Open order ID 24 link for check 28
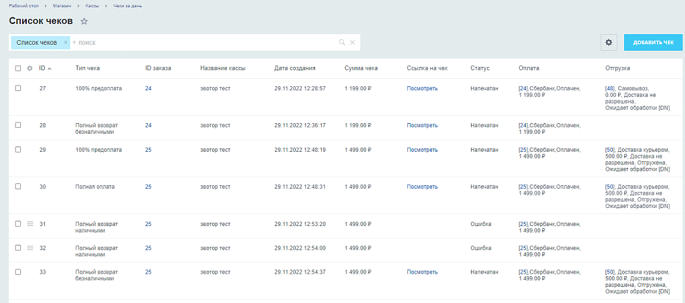 coord(149,125)
